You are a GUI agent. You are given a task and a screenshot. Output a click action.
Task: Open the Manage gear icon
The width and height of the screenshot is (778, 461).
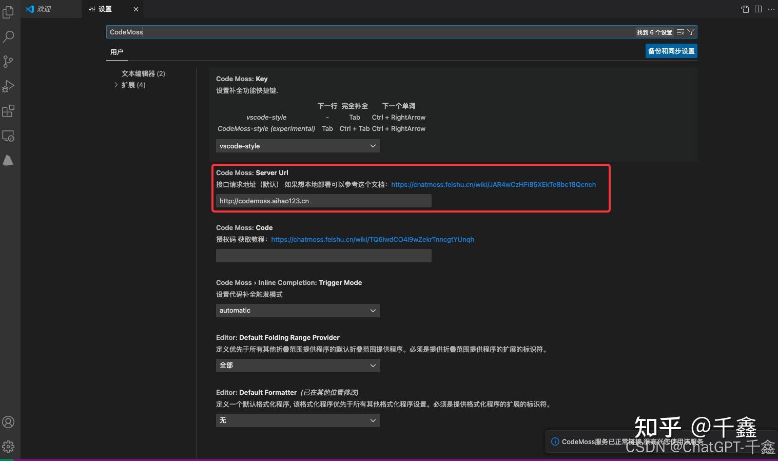[8, 446]
